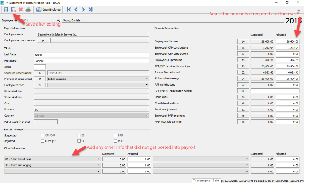Select the Adjusted Employment Income amount field

click(288, 41)
